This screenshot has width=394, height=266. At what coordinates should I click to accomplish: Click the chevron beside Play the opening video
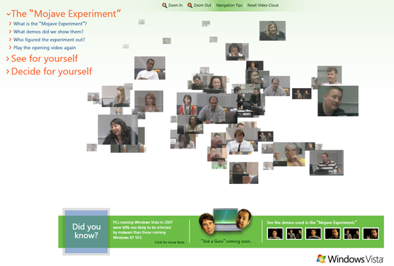tap(11, 48)
